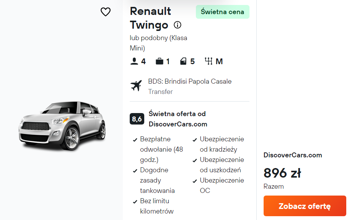The height and width of the screenshot is (220, 352).
Task: Click Ubezpieczenie od kradzieży feature
Action: point(222,144)
